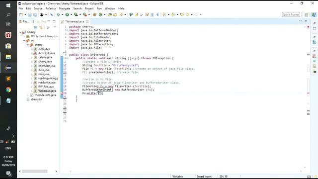318x179 pixels.
Task: Click the Back navigation arrow icon
Action: (x=188, y=14)
